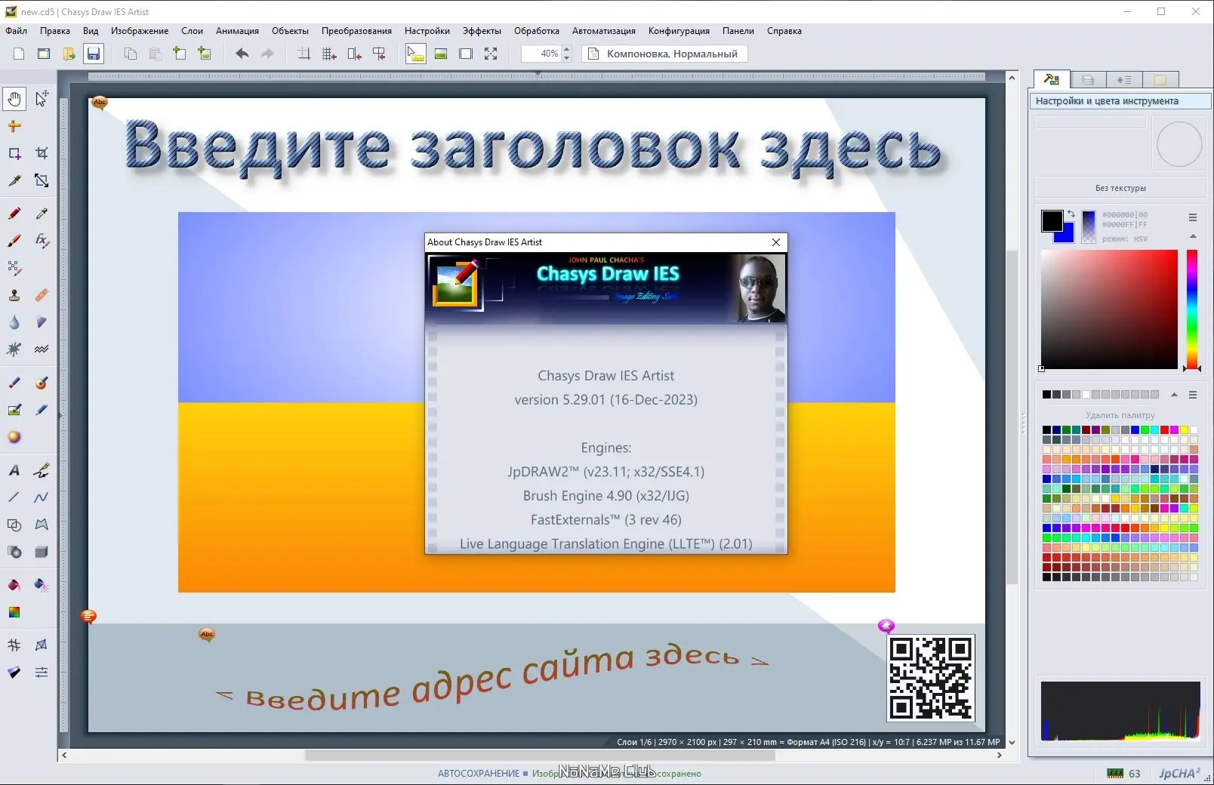Copy the selection via toolbar
The image size is (1214, 785).
[131, 54]
